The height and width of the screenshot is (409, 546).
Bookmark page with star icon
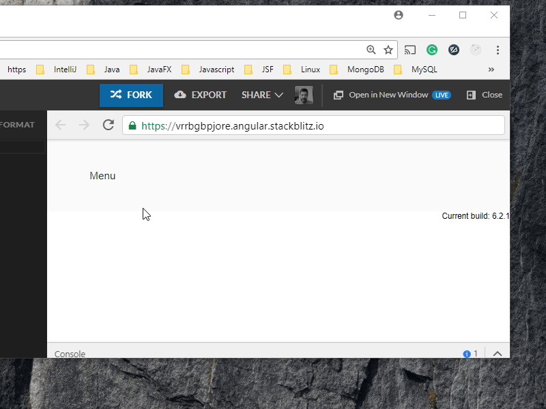tap(388, 50)
